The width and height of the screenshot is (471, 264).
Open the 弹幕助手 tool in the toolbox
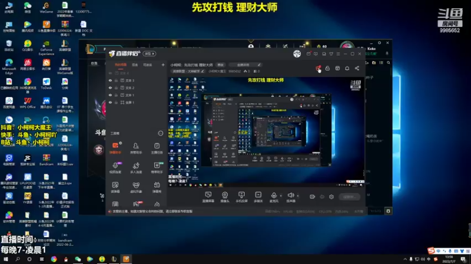tap(115, 148)
